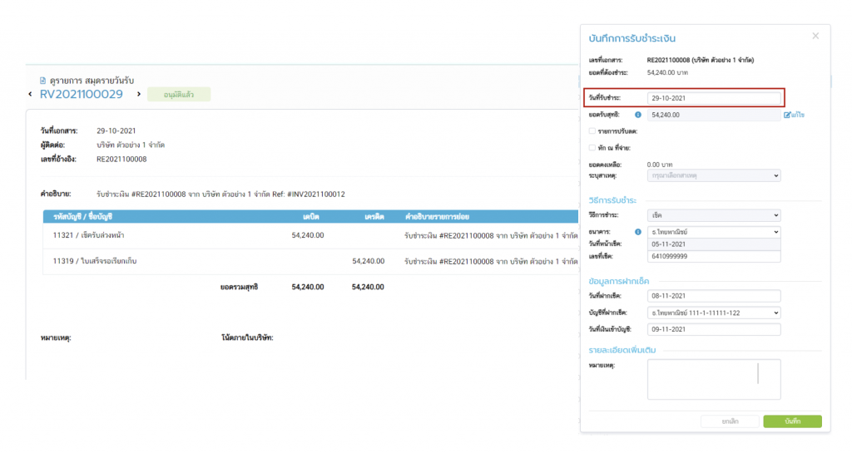This screenshot has height=453, width=852.
Task: Open the ธนาคาร bank dropdown
Action: click(x=714, y=232)
